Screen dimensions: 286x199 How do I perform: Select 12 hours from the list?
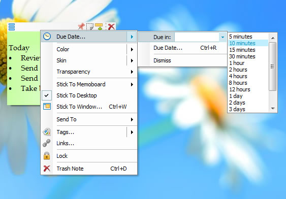click(248, 89)
